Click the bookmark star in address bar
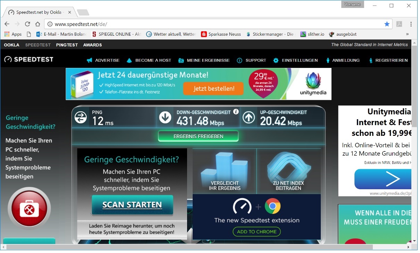Image resolution: width=420 pixels, height=253 pixels. pos(387,24)
